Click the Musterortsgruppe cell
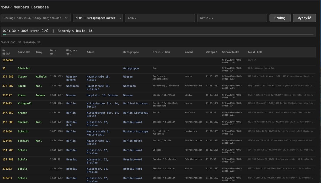Viewport: 321px width, 183px height. (136, 131)
